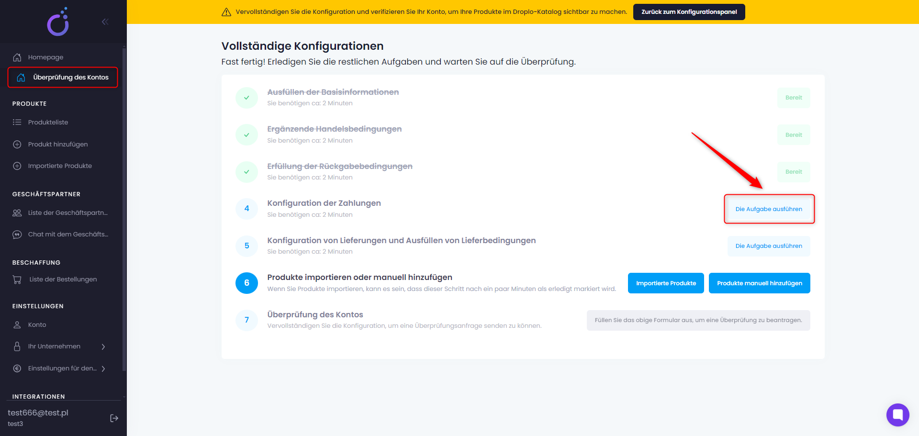Click Zurück zum Konfigurationspanel button
Image resolution: width=919 pixels, height=436 pixels.
[x=689, y=12]
